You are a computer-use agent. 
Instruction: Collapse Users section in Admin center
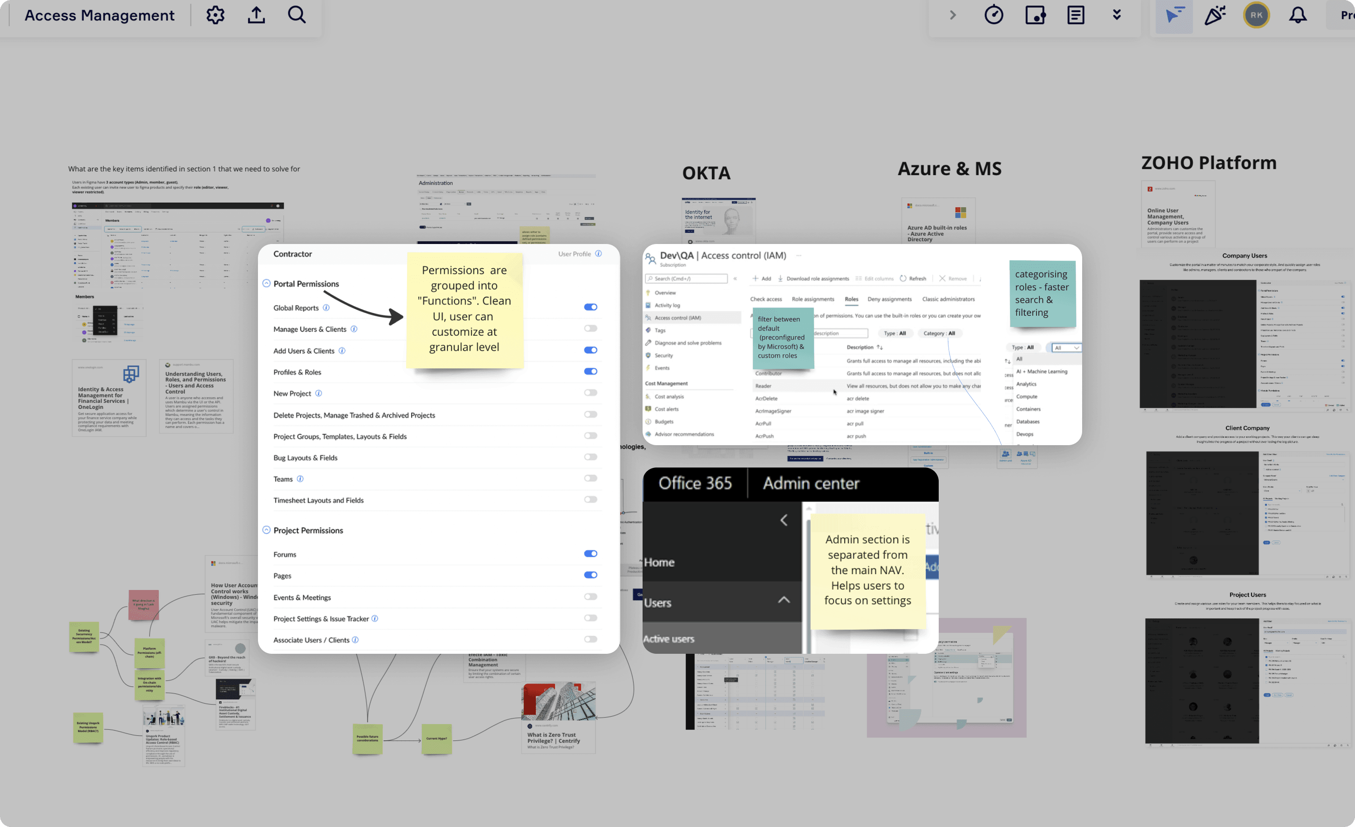coord(784,599)
